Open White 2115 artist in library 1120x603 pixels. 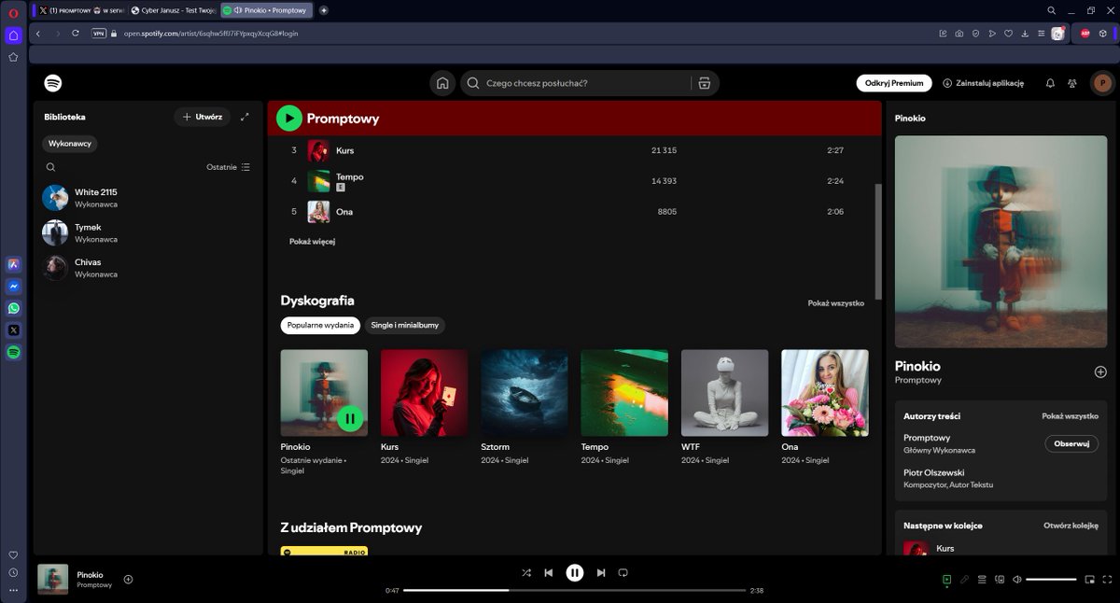pyautogui.click(x=148, y=197)
